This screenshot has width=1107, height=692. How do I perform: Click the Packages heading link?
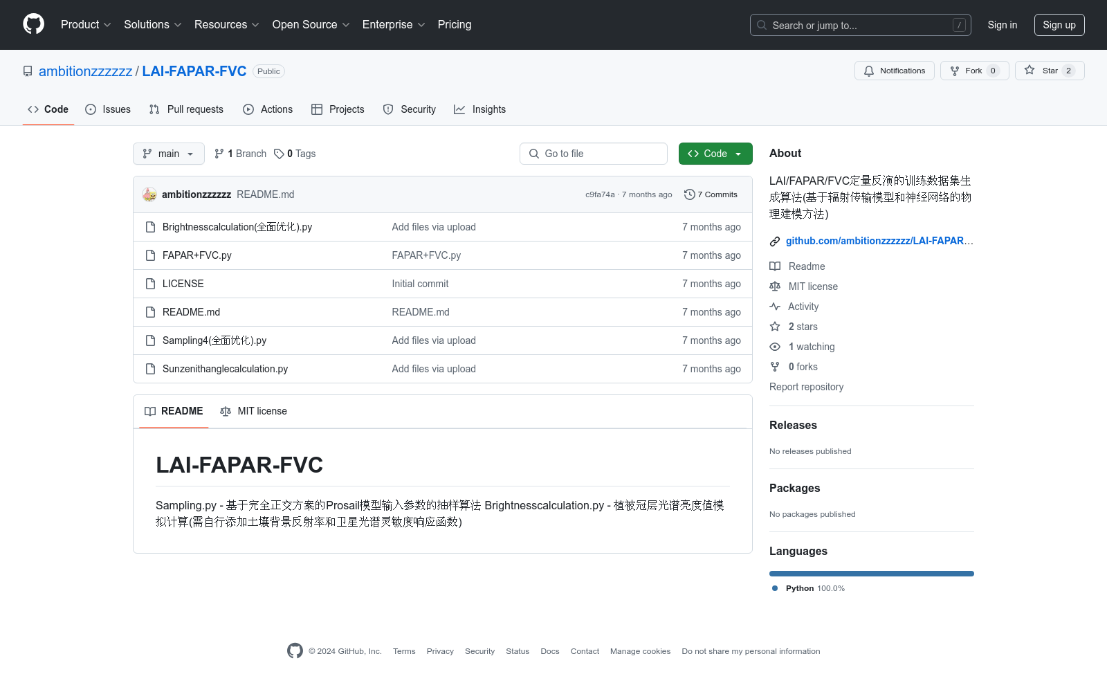pos(794,488)
